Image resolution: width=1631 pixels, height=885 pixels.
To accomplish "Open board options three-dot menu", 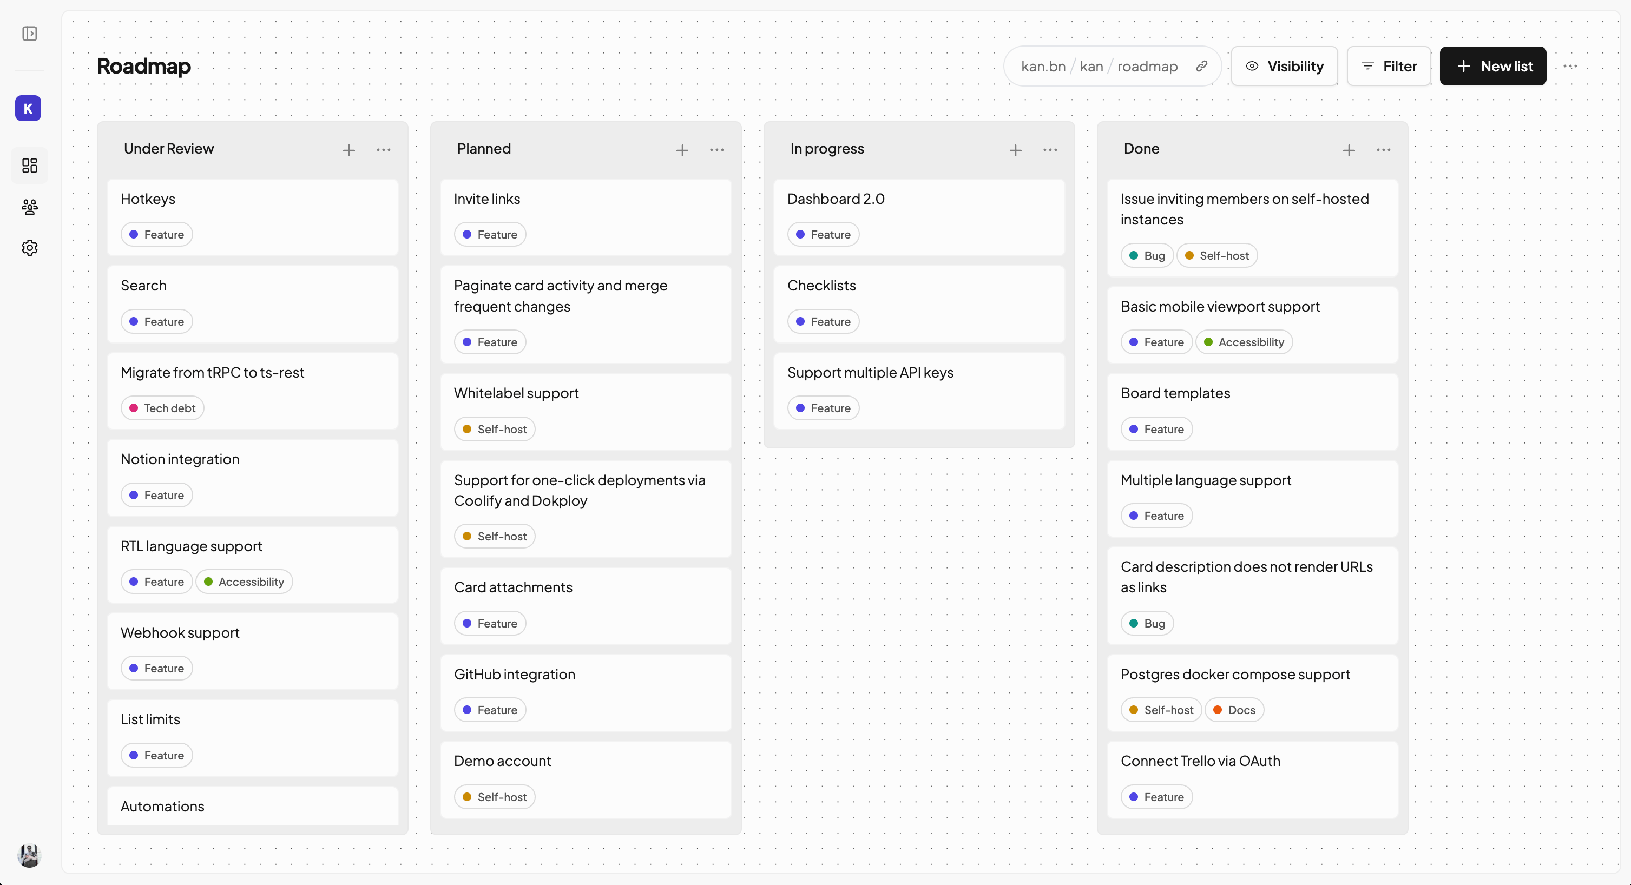I will coord(1570,67).
